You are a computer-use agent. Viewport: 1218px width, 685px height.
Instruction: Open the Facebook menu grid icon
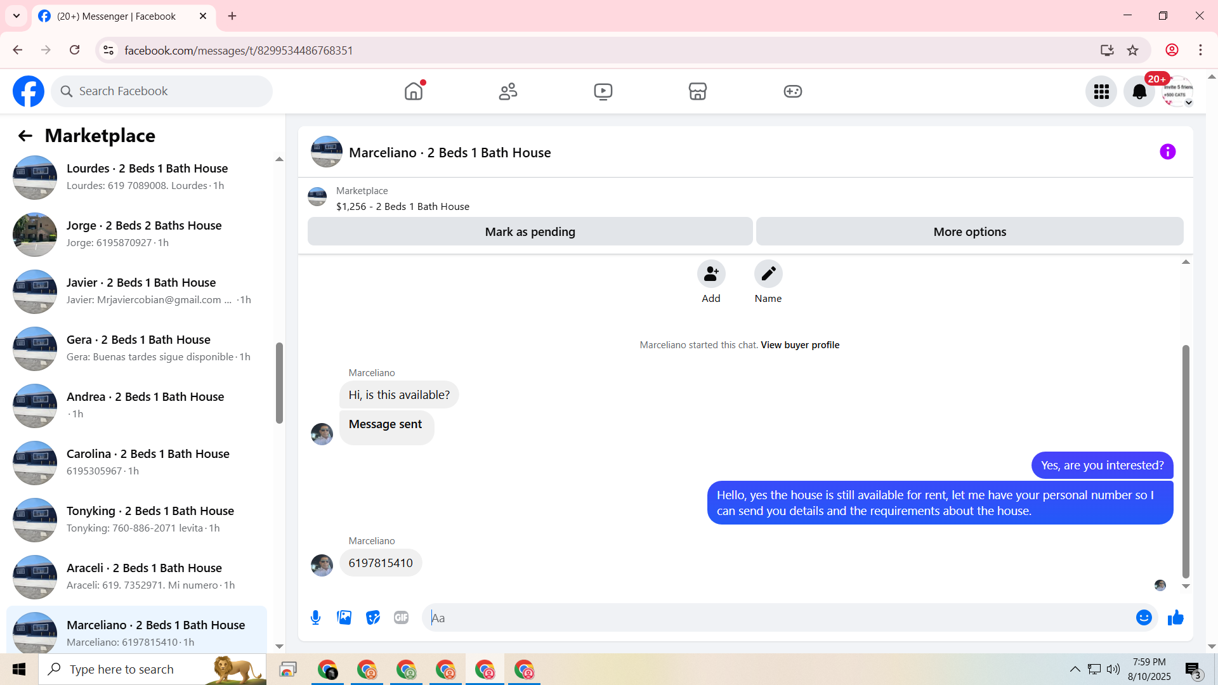tap(1101, 91)
